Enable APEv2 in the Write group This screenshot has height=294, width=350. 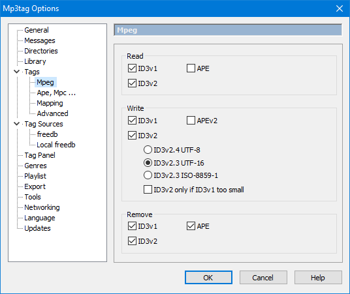tap(191, 121)
